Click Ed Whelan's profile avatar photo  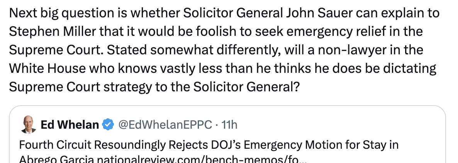tap(29, 125)
